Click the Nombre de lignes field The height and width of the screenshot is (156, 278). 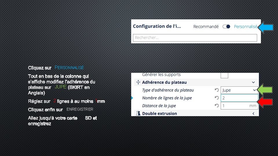coord(239,98)
